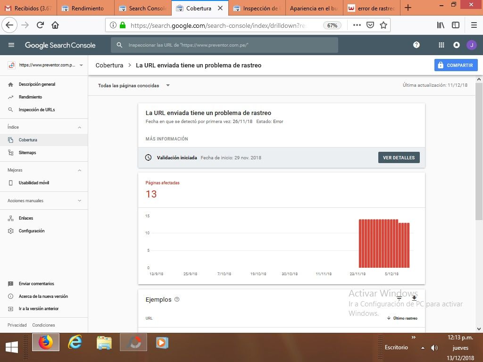Open the Privacidad link
The image size is (483, 362).
point(17,325)
